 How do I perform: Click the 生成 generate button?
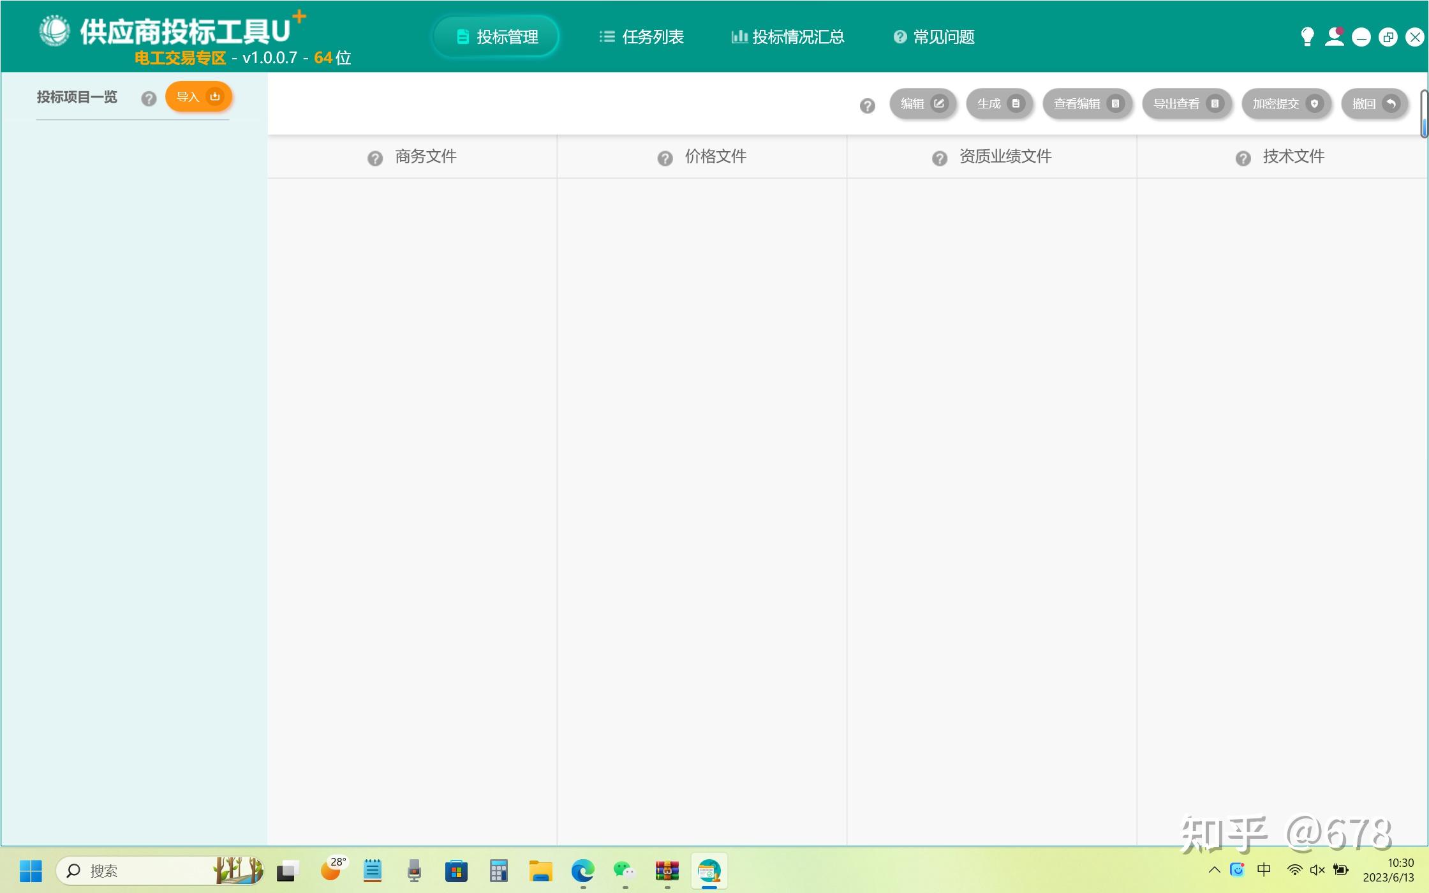click(999, 104)
